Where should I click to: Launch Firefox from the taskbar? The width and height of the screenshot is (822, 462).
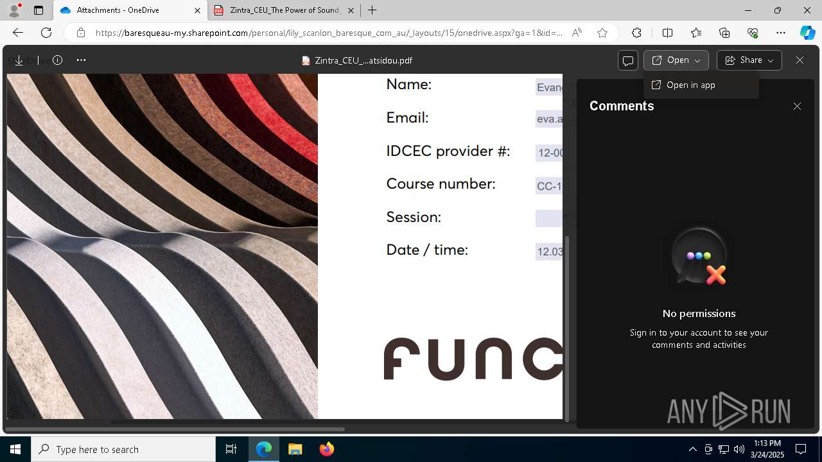pos(326,449)
